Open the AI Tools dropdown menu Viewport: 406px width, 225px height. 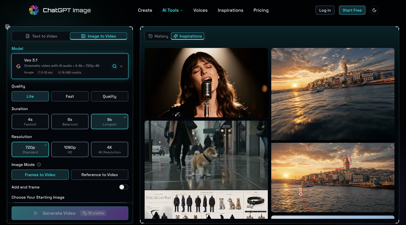173,10
